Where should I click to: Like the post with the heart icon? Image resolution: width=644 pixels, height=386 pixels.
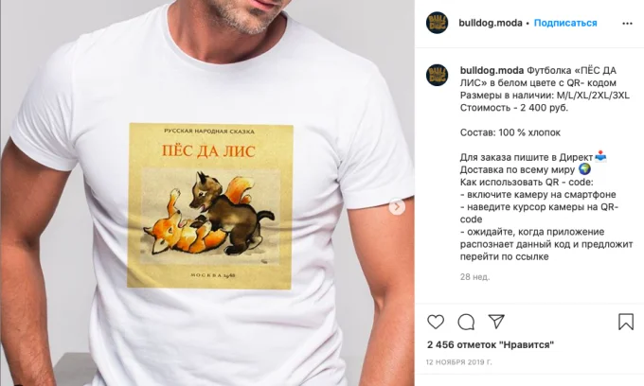436,322
